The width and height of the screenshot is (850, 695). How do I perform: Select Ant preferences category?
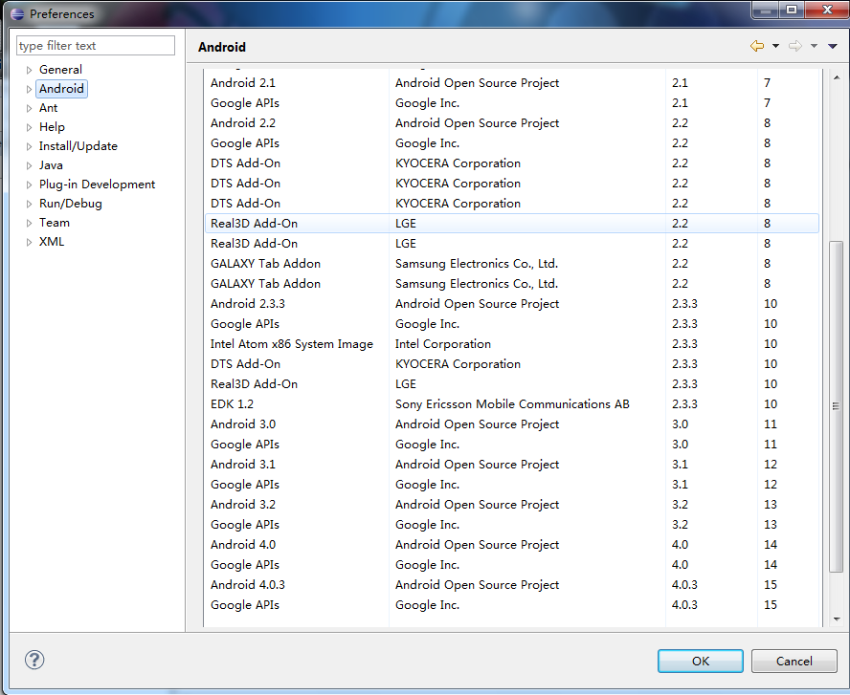point(48,108)
